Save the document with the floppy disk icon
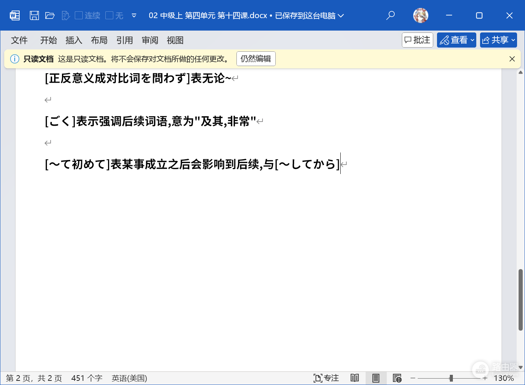The image size is (525, 385). pos(34,15)
